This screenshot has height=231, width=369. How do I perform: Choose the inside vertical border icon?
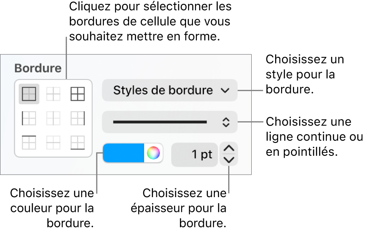pyautogui.click(x=53, y=118)
